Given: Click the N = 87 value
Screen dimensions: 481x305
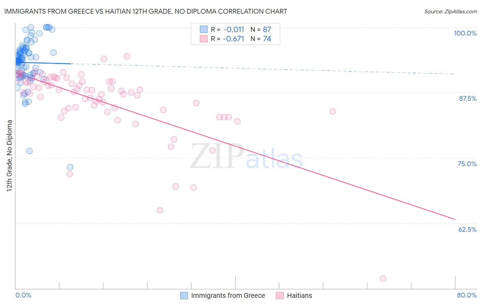Looking at the screenshot, I should point(261,29).
